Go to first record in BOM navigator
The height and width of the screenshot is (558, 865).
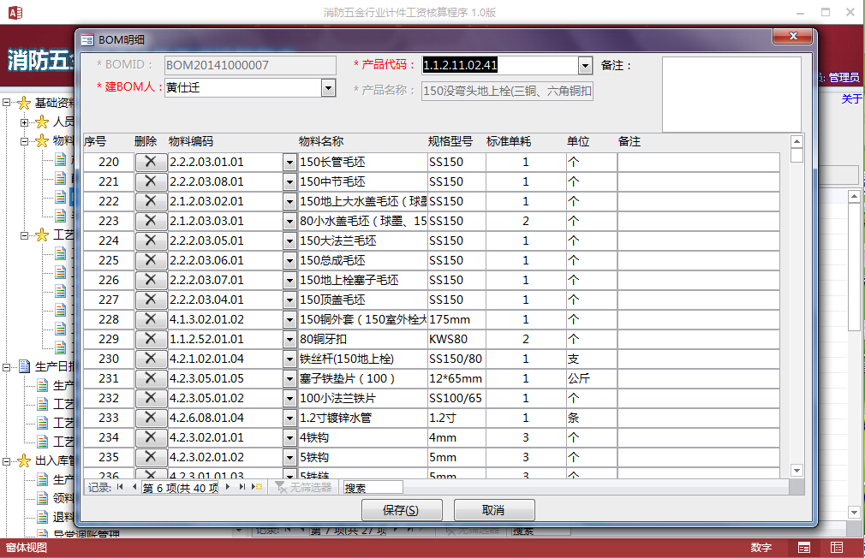[x=120, y=487]
